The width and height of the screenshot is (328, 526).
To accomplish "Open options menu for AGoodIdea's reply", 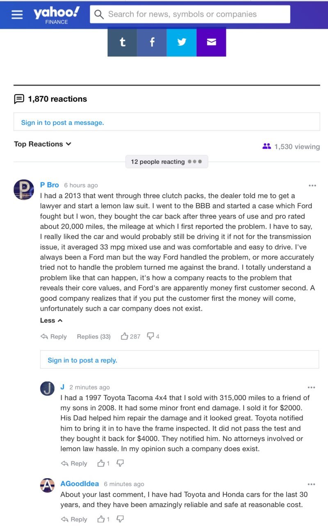I will (x=312, y=484).
